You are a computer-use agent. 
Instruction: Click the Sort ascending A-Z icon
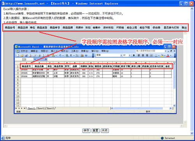[77, 55]
